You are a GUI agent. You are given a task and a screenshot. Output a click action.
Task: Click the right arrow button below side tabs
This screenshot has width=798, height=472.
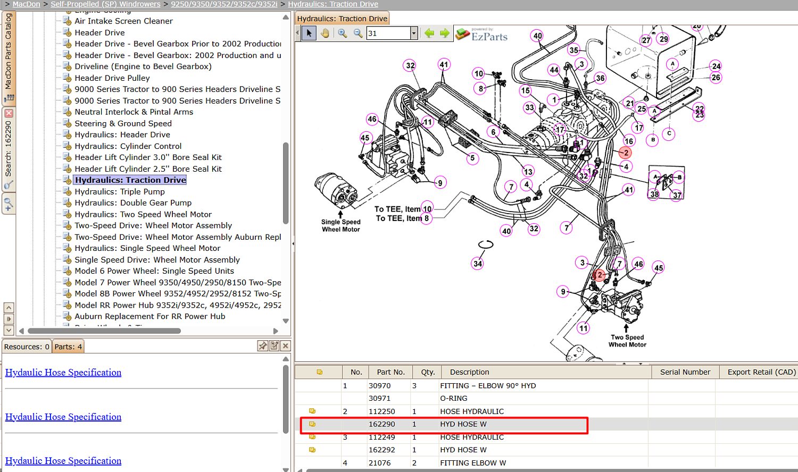[9, 319]
